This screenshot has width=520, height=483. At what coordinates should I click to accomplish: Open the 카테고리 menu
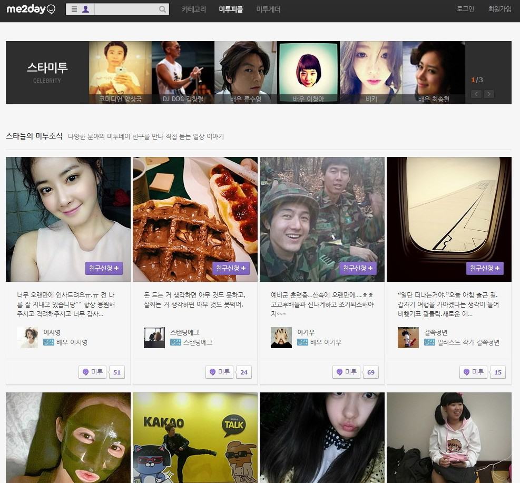click(193, 9)
